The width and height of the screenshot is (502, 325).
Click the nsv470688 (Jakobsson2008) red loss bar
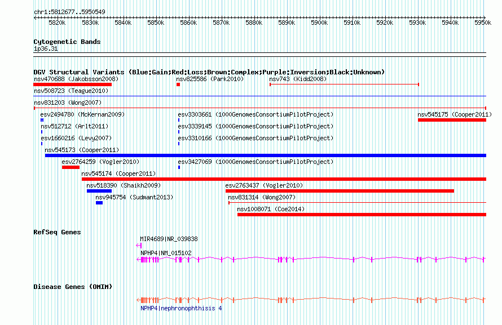[x=72, y=84]
